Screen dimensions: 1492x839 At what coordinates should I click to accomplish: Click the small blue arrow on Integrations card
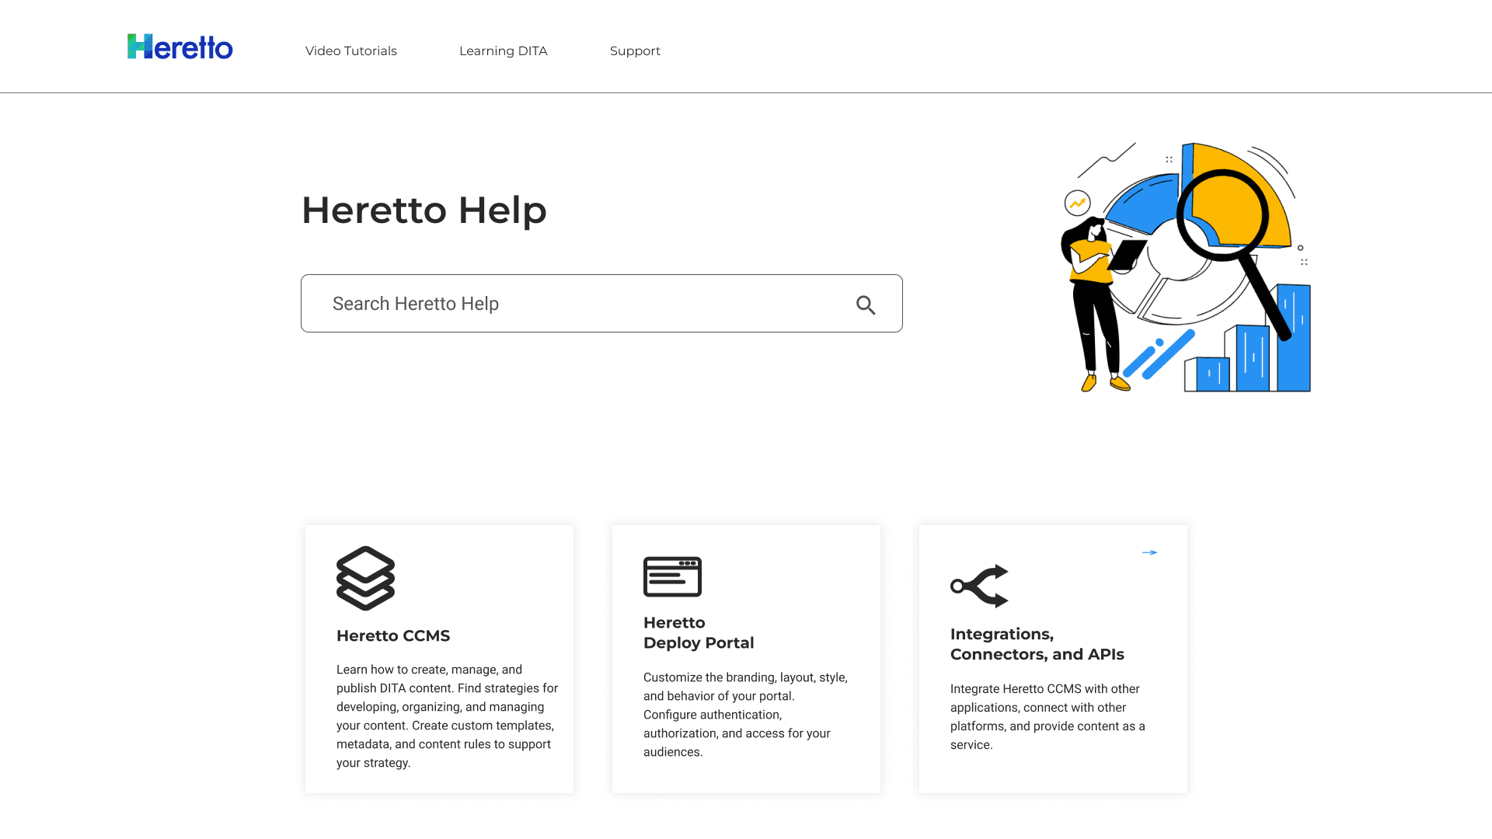coord(1149,552)
